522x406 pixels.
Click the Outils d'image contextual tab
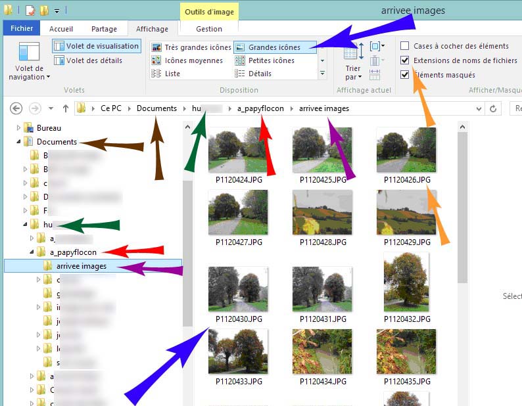click(210, 12)
